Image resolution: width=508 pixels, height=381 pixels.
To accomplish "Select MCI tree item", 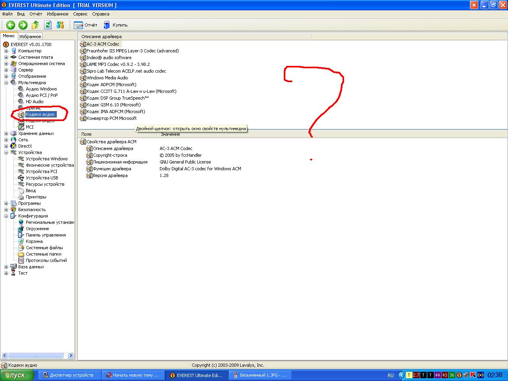I will [x=30, y=127].
